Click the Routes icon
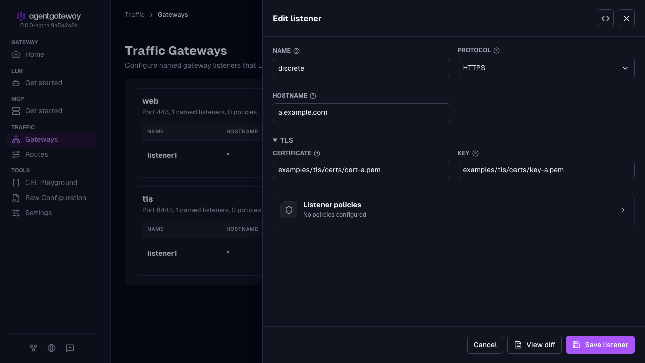This screenshot has height=363, width=645. click(16, 154)
